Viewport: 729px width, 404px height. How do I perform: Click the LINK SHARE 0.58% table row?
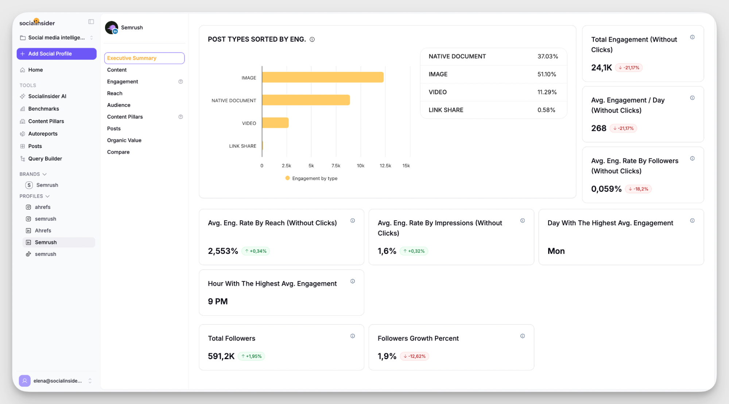(493, 110)
